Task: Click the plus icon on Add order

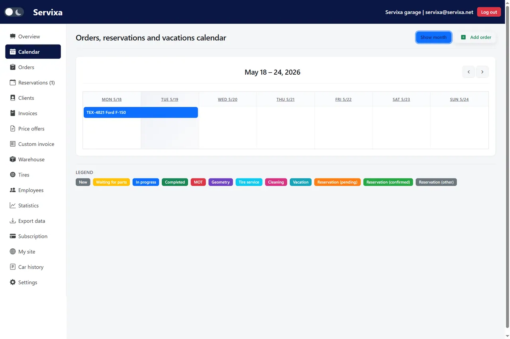Action: (x=463, y=37)
